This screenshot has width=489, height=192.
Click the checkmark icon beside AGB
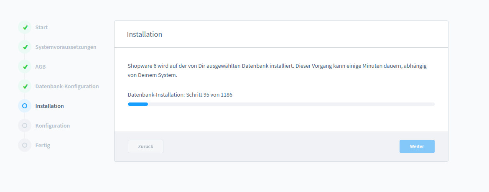25,67
